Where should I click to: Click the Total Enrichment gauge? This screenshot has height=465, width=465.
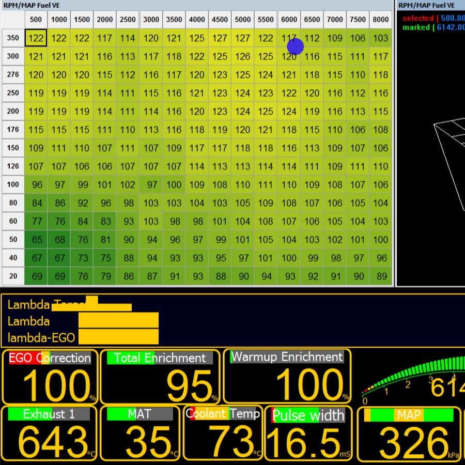click(160, 376)
